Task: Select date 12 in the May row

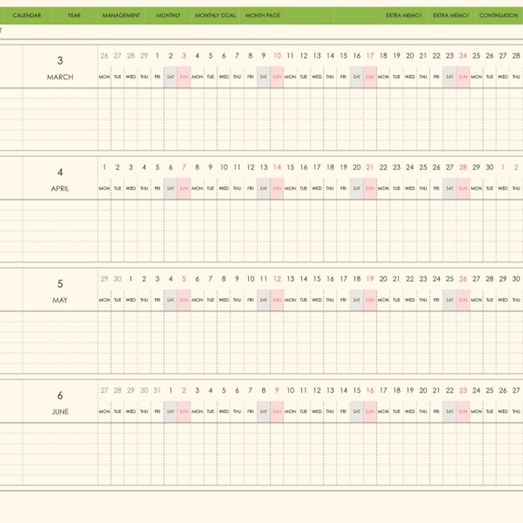Action: (277, 279)
